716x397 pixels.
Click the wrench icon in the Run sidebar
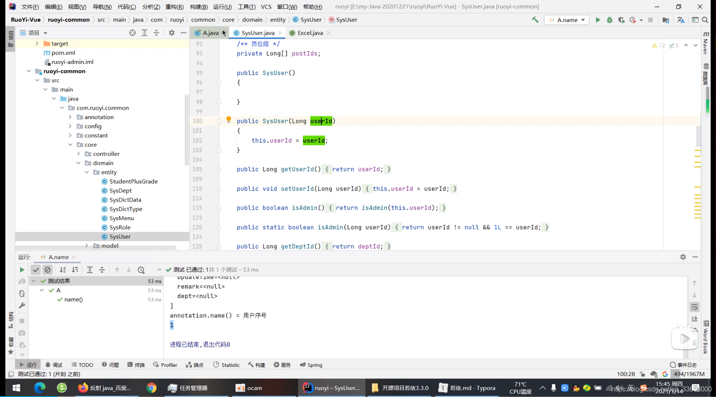click(22, 305)
